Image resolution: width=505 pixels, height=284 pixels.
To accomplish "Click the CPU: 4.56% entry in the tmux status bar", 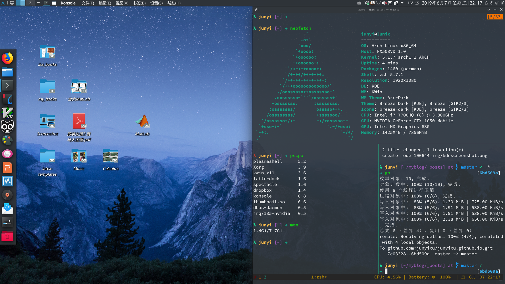I will pyautogui.click(x=387, y=277).
